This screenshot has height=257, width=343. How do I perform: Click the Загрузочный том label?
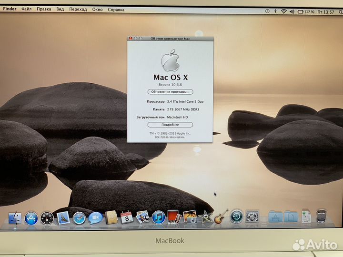(151, 117)
